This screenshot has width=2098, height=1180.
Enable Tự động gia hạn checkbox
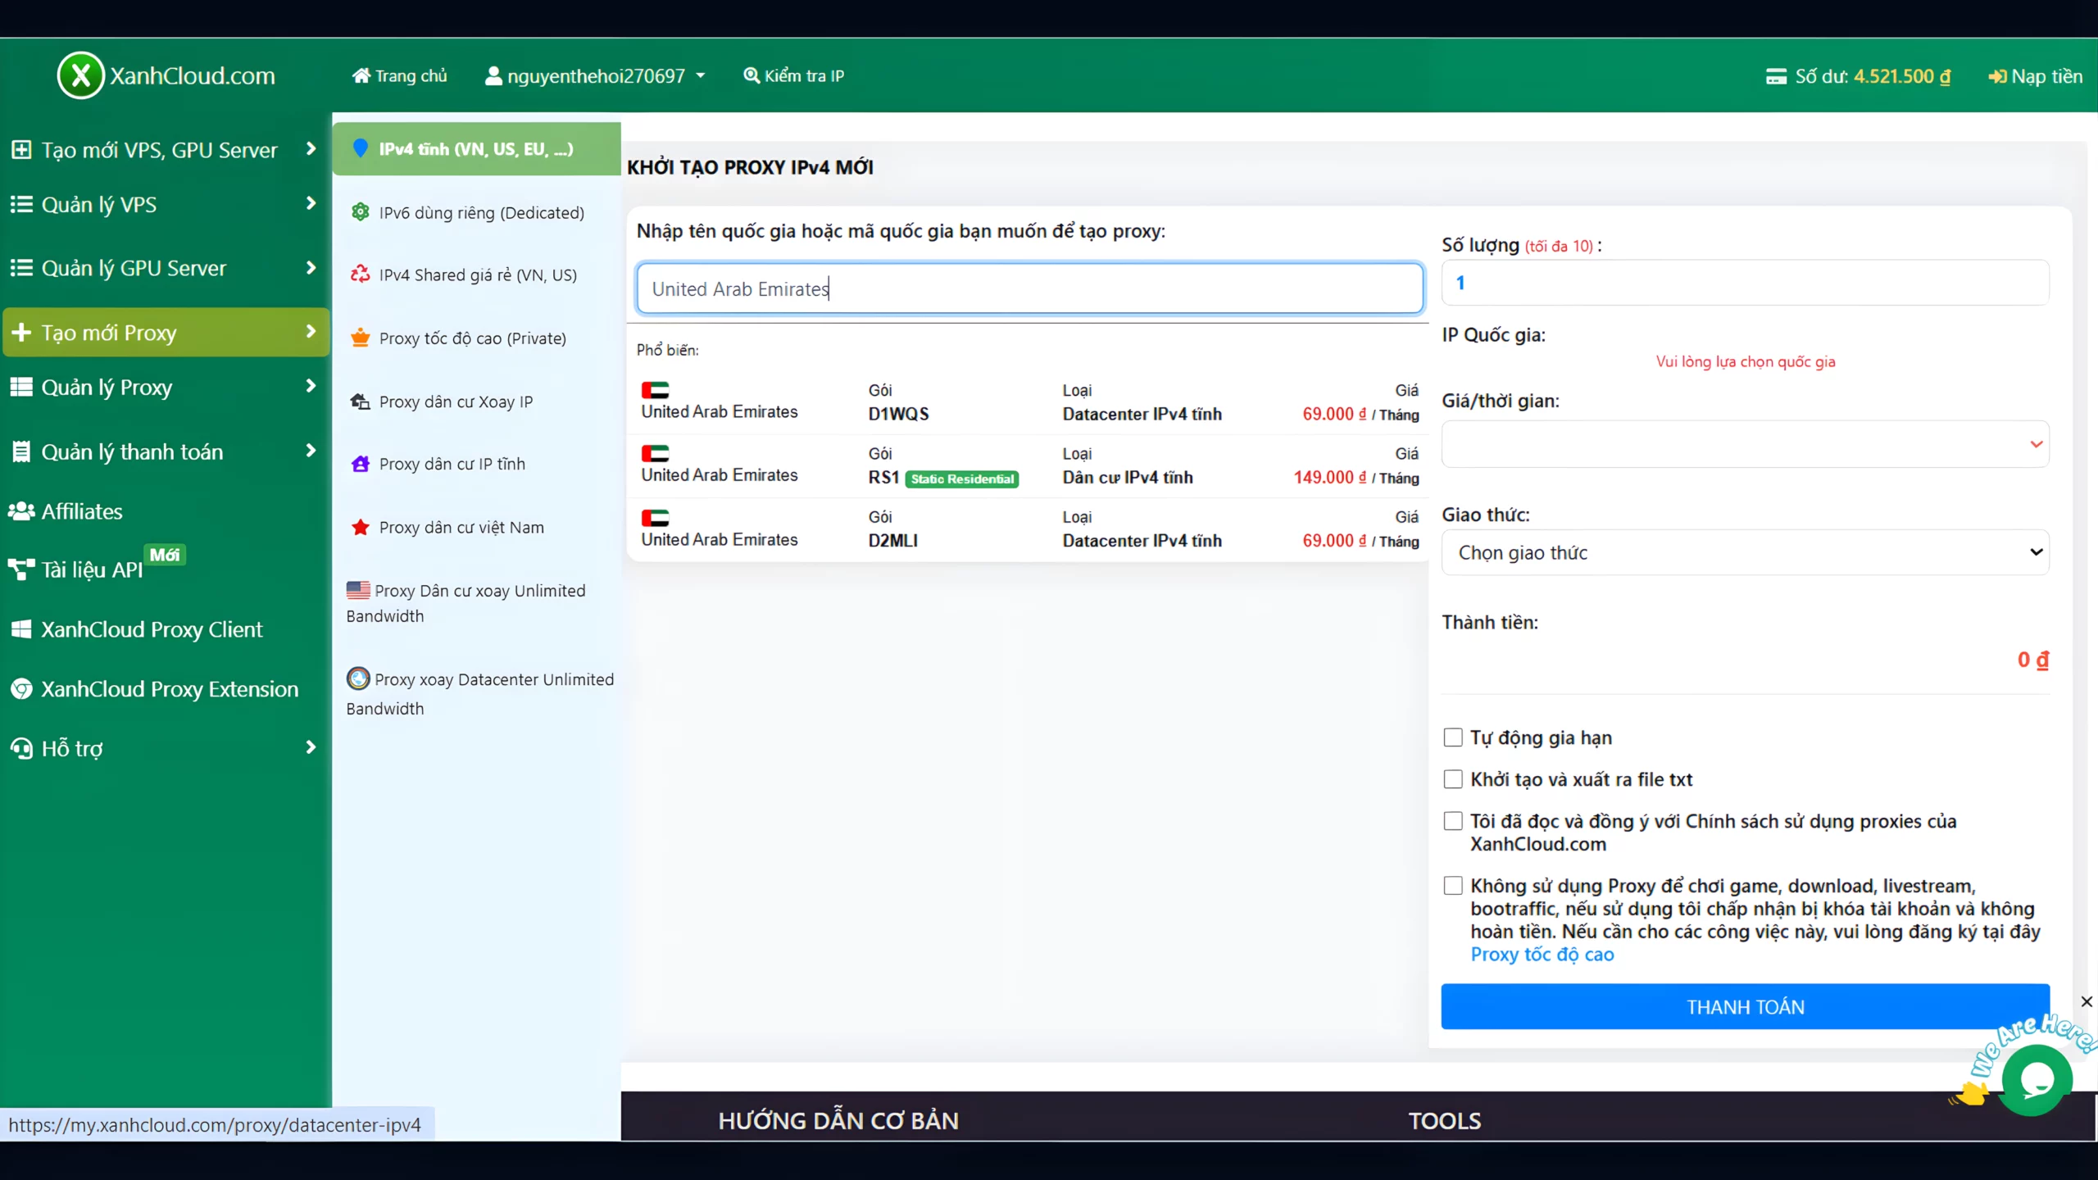(1453, 737)
